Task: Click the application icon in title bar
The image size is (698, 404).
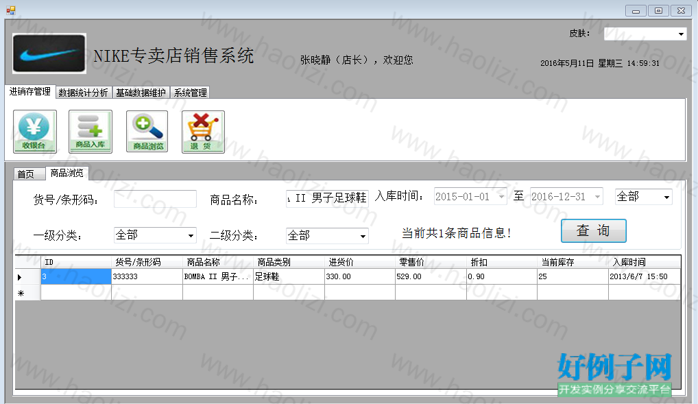Action: (x=11, y=10)
